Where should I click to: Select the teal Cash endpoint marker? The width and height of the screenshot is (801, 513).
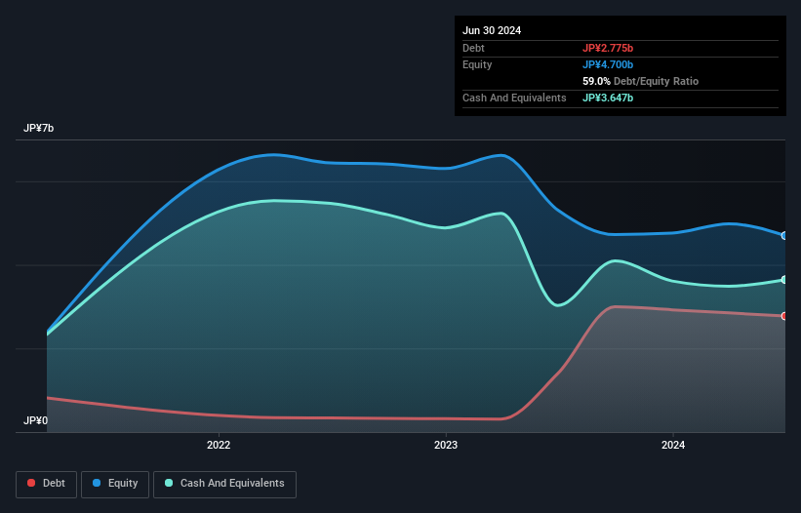coord(784,280)
